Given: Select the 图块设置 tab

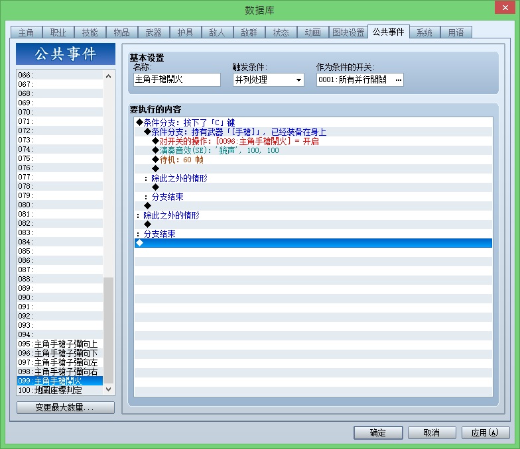Looking at the screenshot, I should (x=348, y=32).
